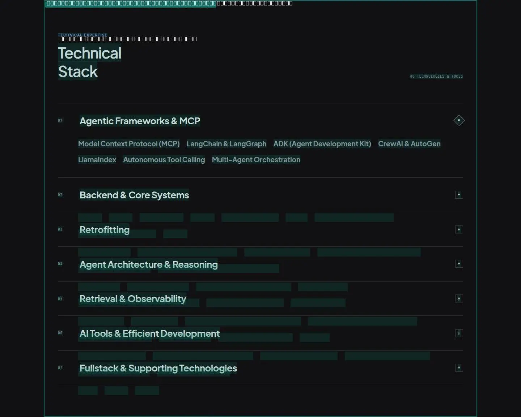Click section number 04
Screen dimensions: 521x417
coord(60,264)
